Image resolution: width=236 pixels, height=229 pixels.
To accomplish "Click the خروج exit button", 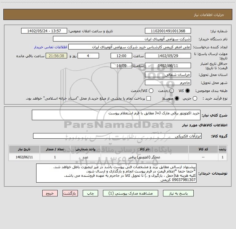I will click(50, 193).
